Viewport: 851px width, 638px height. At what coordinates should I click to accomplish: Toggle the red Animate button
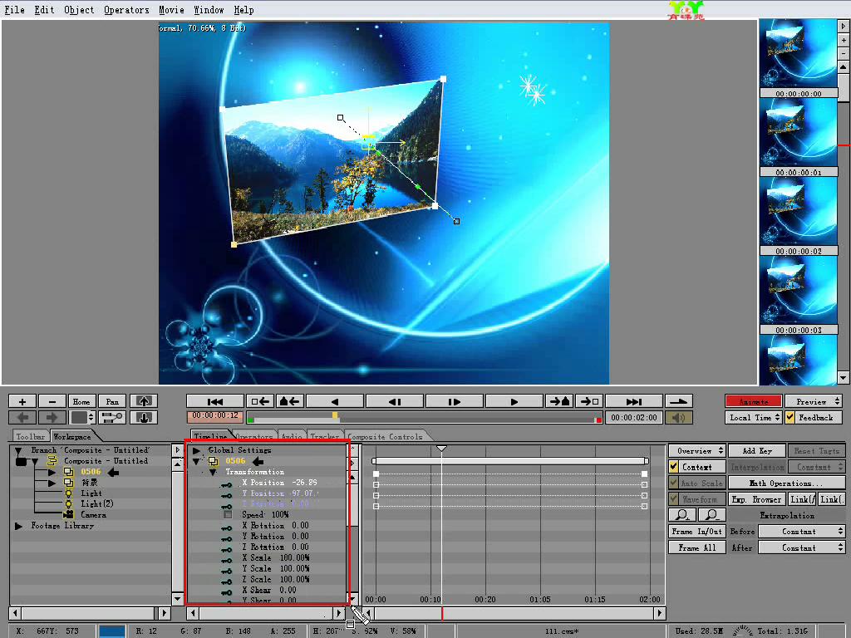[x=753, y=401]
